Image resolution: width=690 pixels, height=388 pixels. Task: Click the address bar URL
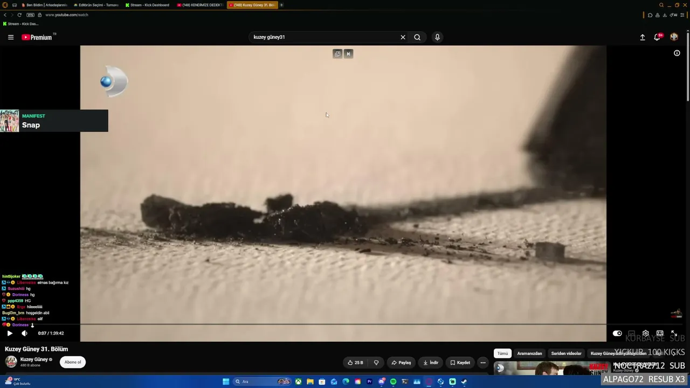[x=67, y=15]
